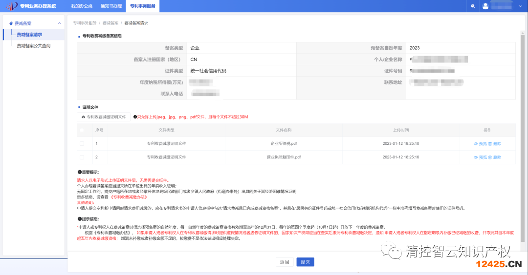528x275 pixels.
Task: Open the user account dropdown arrow
Action: [520, 6]
